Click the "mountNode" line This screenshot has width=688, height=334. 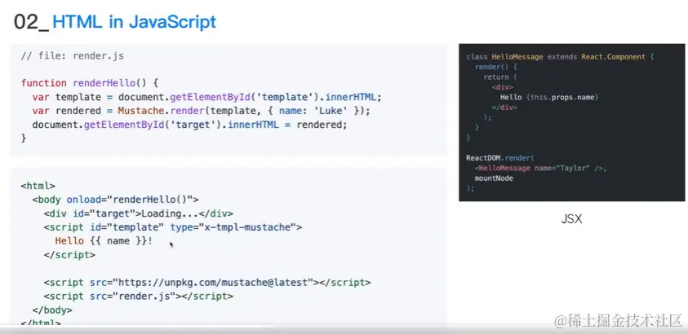[x=494, y=178]
